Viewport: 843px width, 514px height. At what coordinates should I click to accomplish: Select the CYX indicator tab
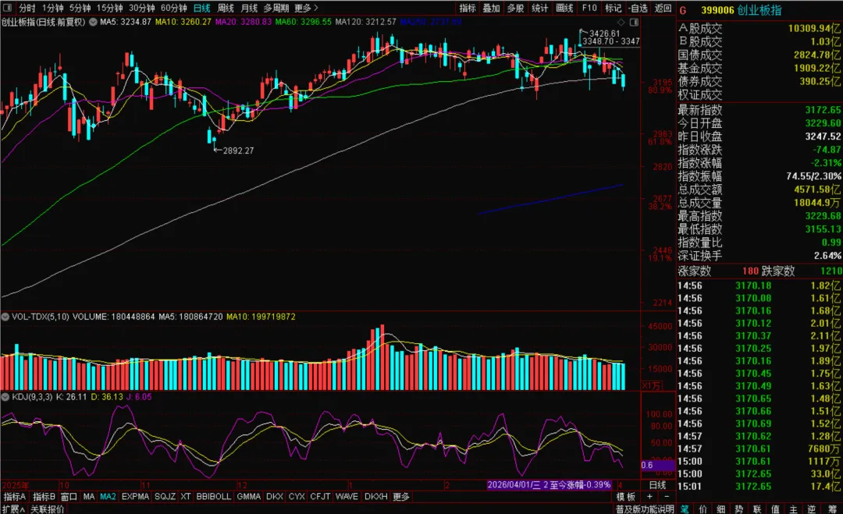tap(297, 497)
